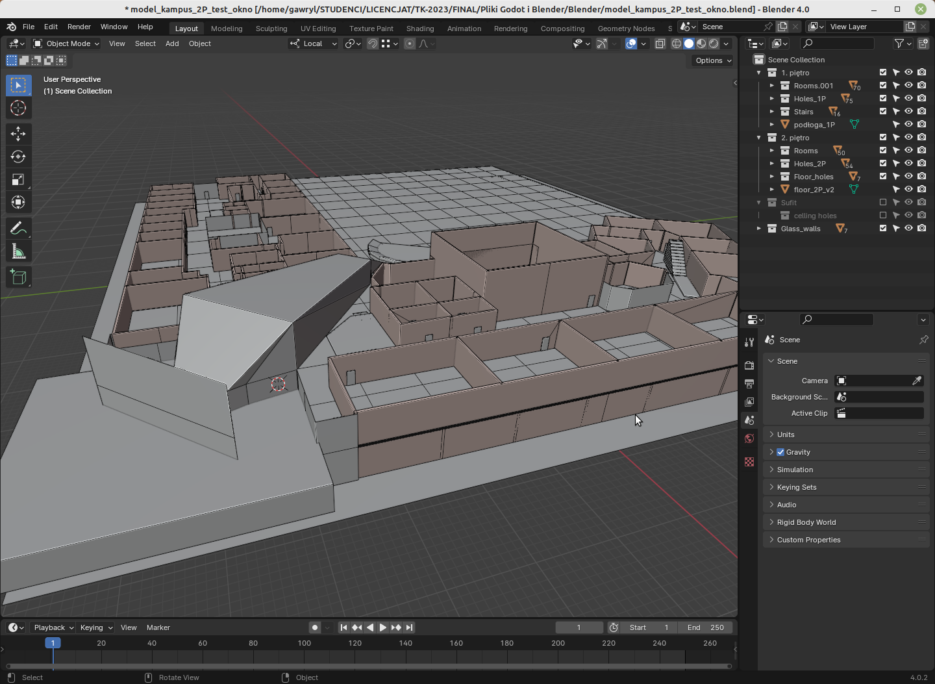Hide Glass_walls collection with eye icon
The image size is (935, 684).
tap(909, 228)
